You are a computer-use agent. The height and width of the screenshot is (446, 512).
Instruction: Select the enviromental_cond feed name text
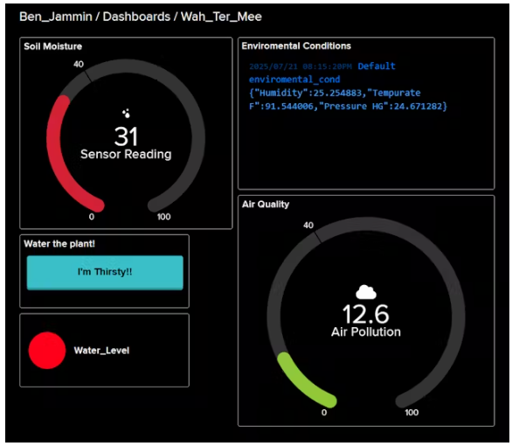click(294, 80)
